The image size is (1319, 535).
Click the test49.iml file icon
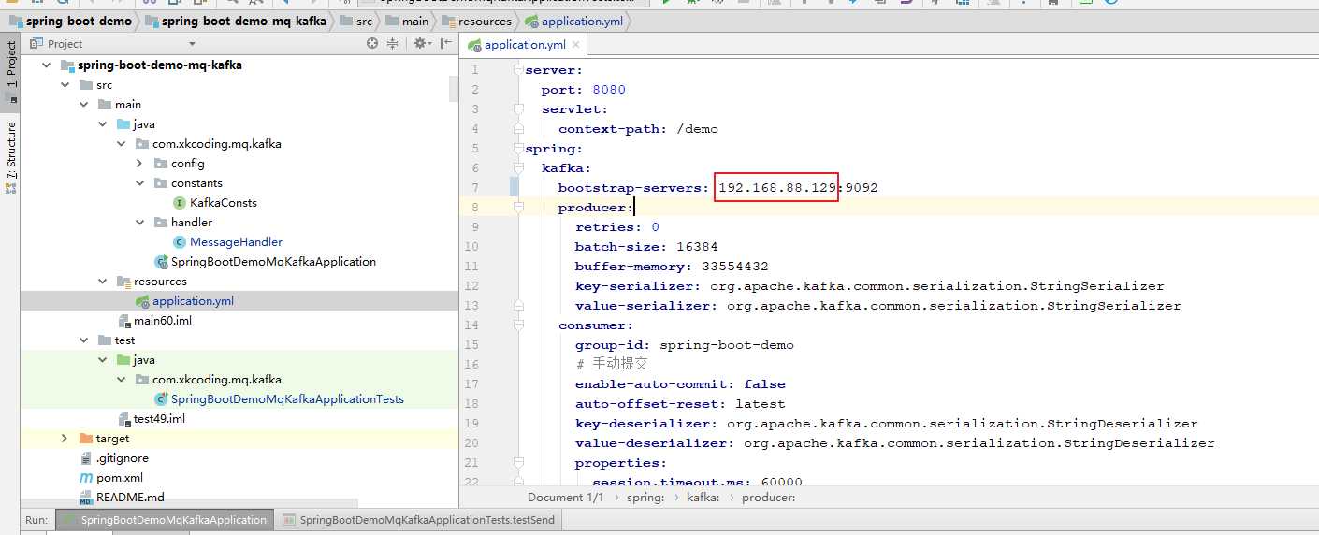[x=124, y=419]
